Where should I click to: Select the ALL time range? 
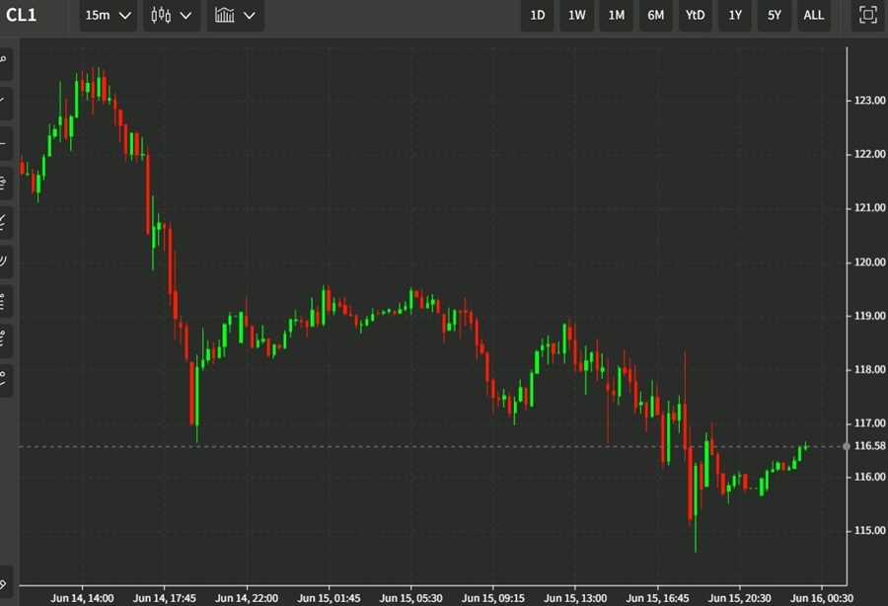(x=814, y=15)
